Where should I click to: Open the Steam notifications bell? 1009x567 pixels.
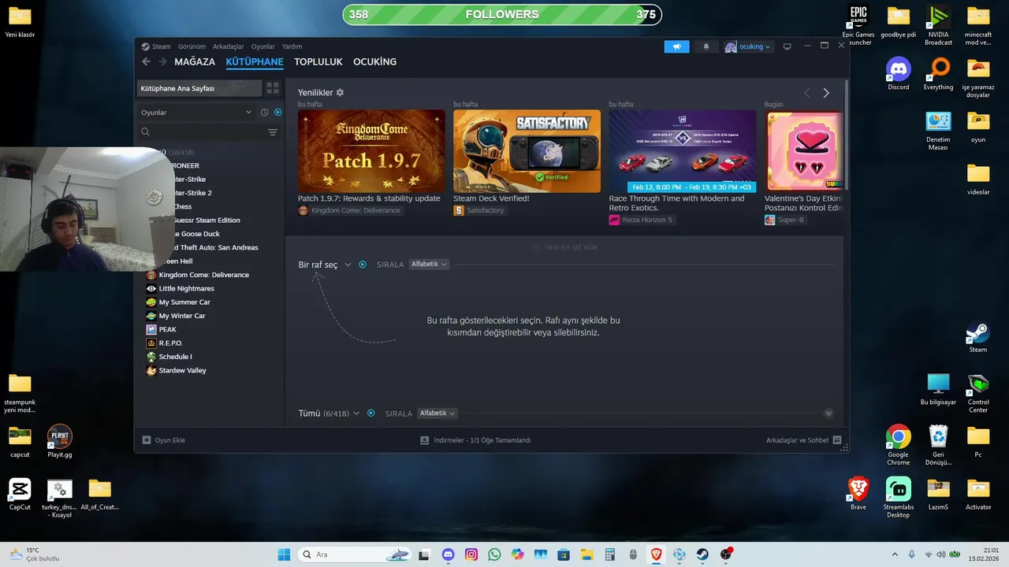coord(706,46)
